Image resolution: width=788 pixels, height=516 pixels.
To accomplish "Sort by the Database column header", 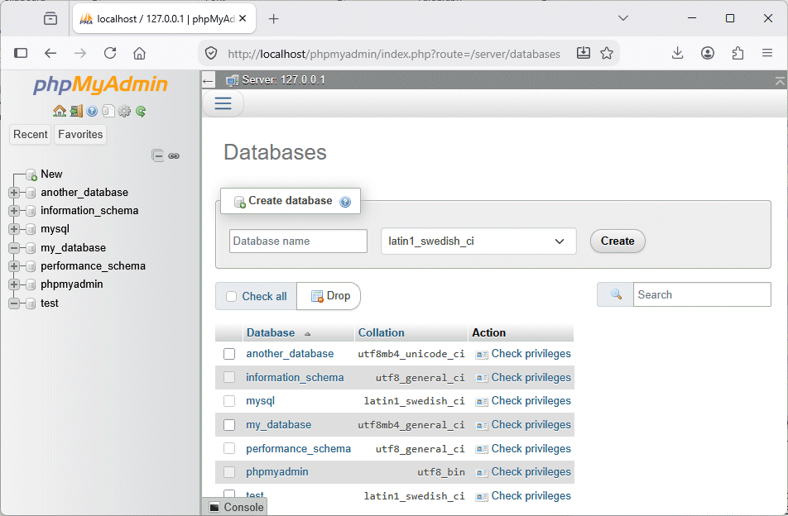I will point(271,332).
